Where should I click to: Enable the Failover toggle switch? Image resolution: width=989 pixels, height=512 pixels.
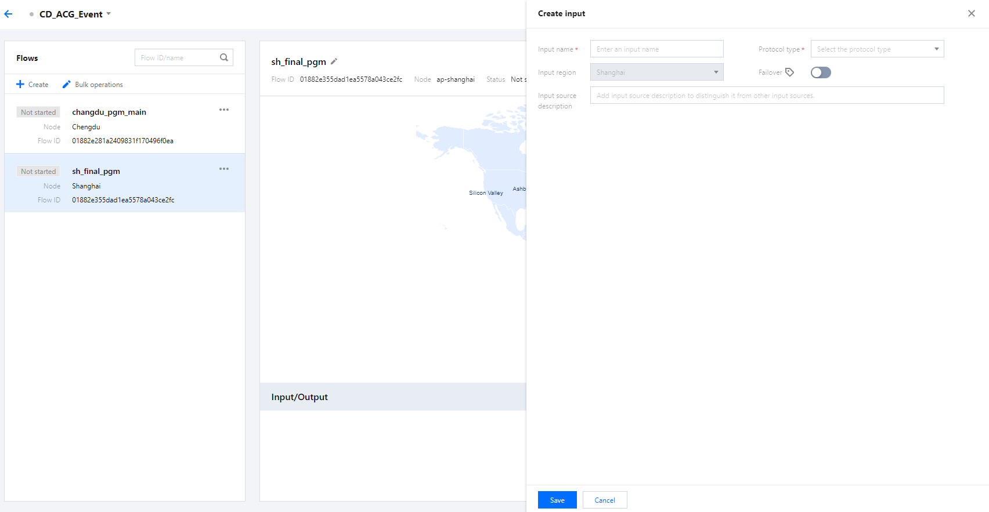coord(821,72)
